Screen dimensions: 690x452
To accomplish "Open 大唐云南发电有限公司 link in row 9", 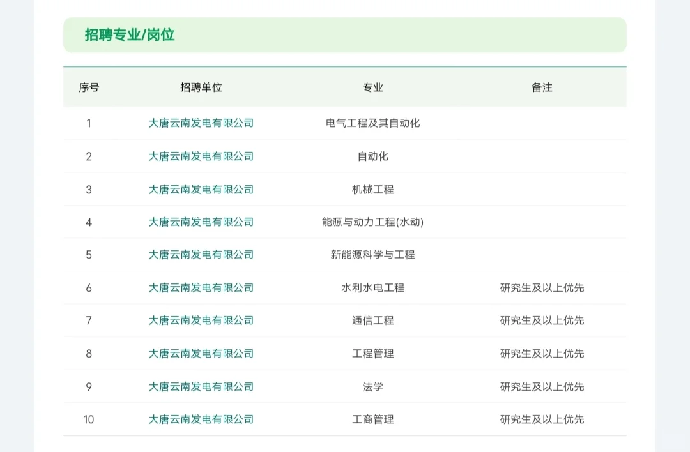I will 201,387.
